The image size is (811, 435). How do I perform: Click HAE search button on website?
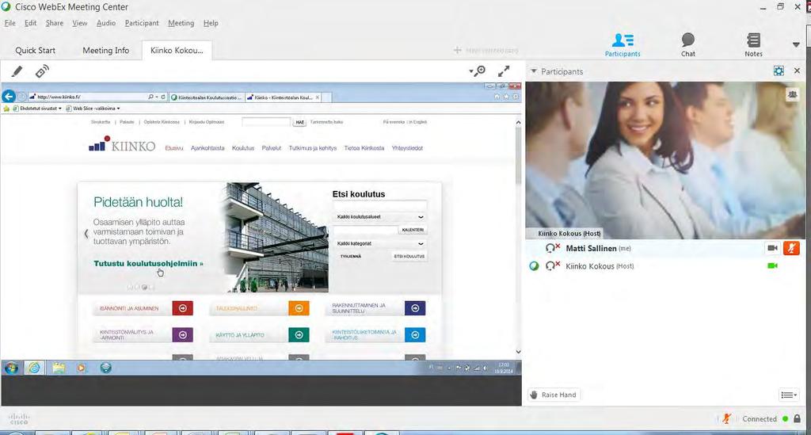point(299,122)
